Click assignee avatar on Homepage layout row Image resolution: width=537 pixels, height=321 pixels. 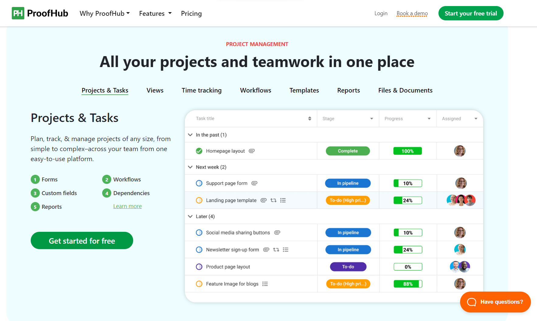[x=460, y=151]
